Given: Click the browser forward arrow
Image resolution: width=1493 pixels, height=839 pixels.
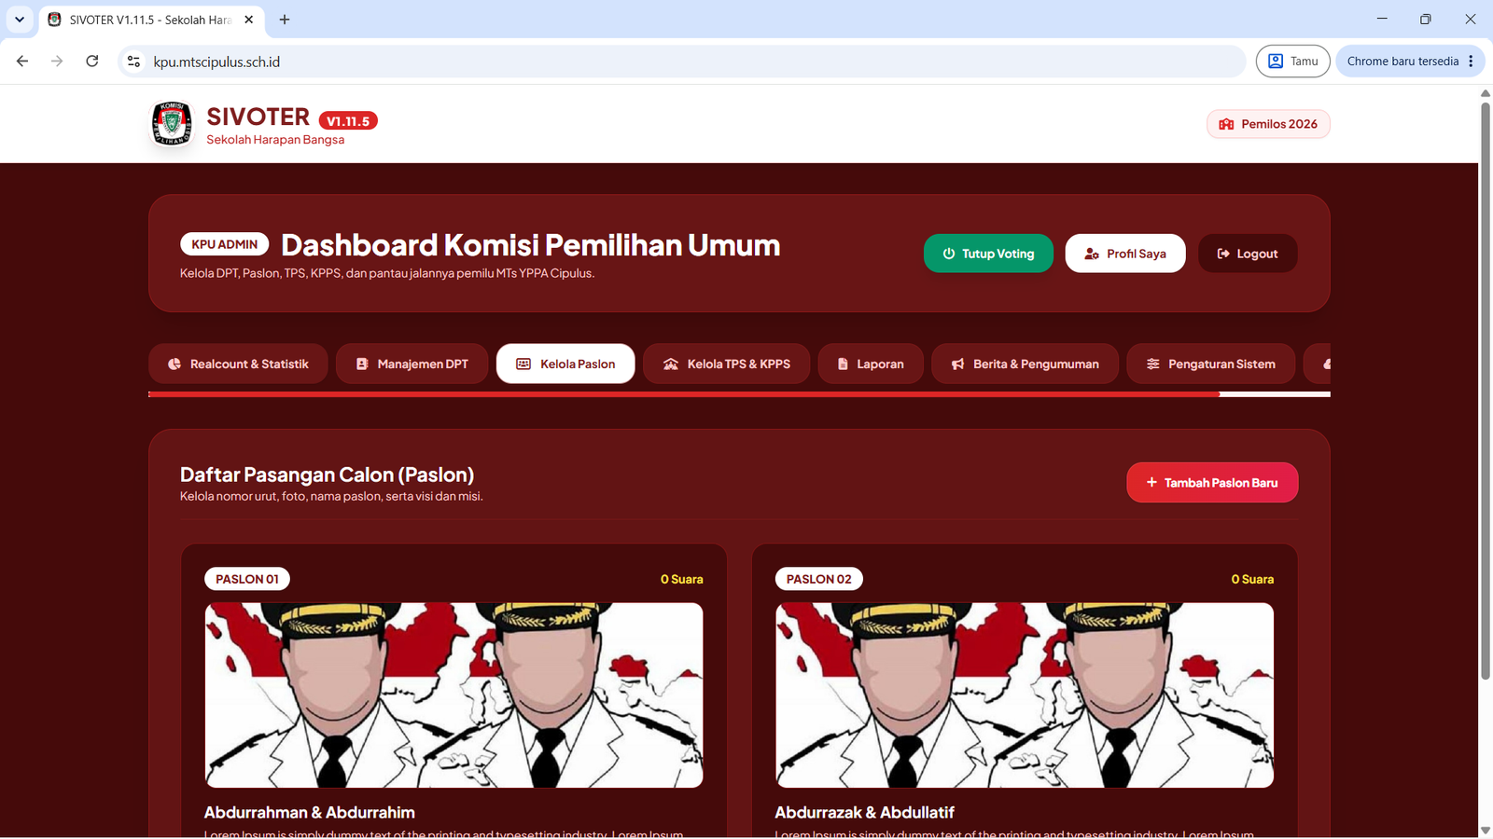Looking at the screenshot, I should tap(57, 61).
